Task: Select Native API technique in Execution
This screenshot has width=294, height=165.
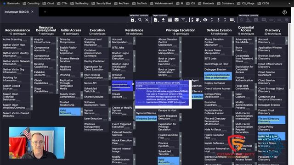Action: pyautogui.click(x=96, y=83)
